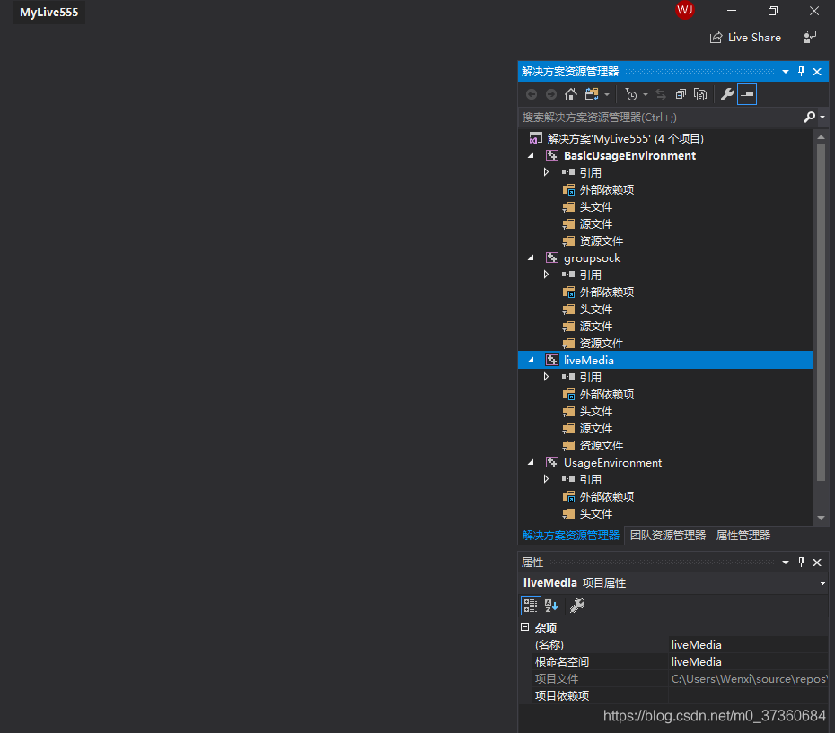The height and width of the screenshot is (733, 835).
Task: Select 外部依赖项 icon under UsageEnvironment
Action: tap(568, 497)
